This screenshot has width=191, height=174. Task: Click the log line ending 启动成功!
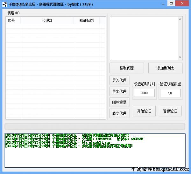(x=67, y=135)
